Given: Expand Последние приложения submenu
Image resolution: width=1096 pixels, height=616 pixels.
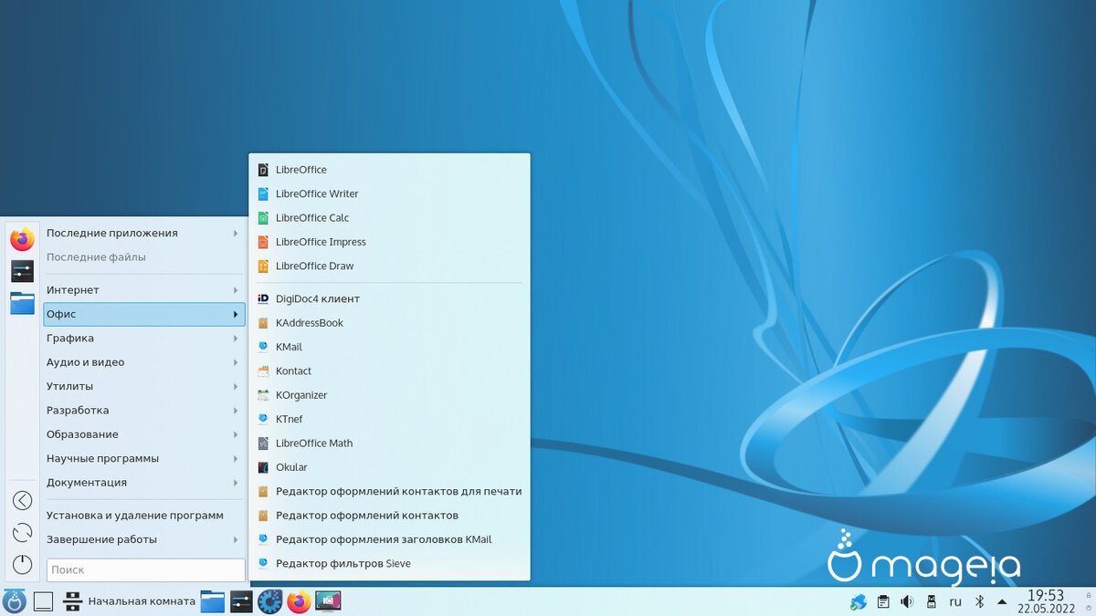Looking at the screenshot, I should click(144, 233).
